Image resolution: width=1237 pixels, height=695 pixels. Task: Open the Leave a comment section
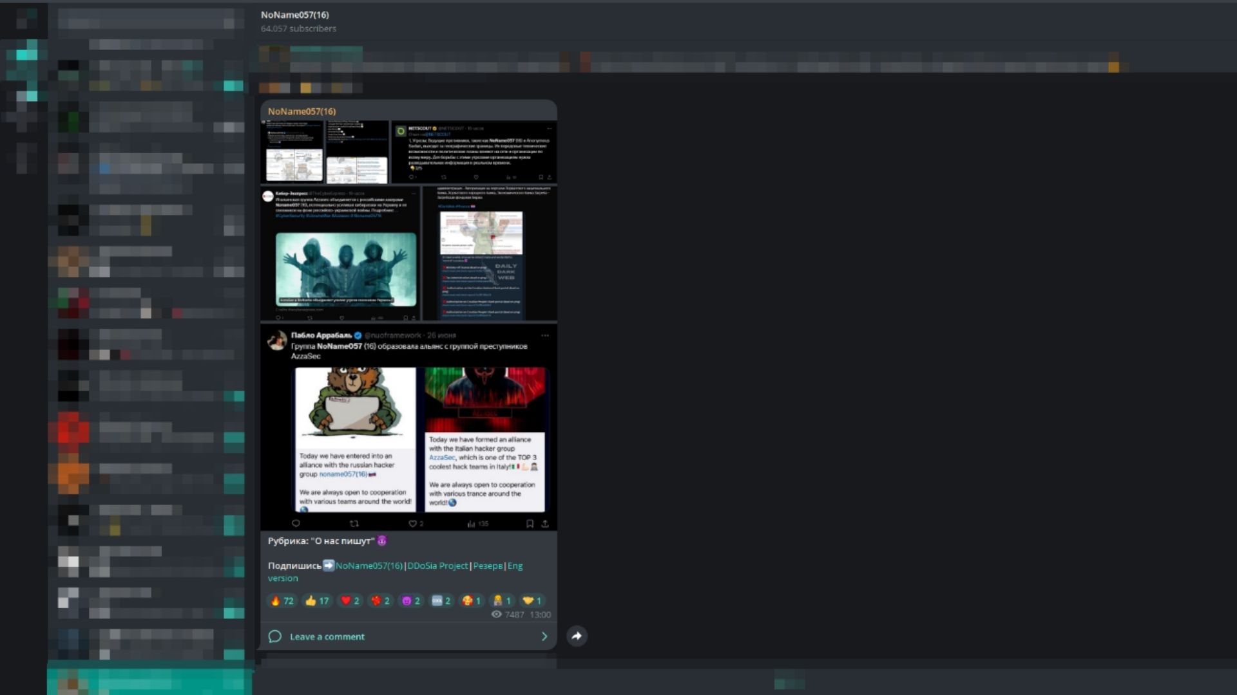click(x=408, y=636)
